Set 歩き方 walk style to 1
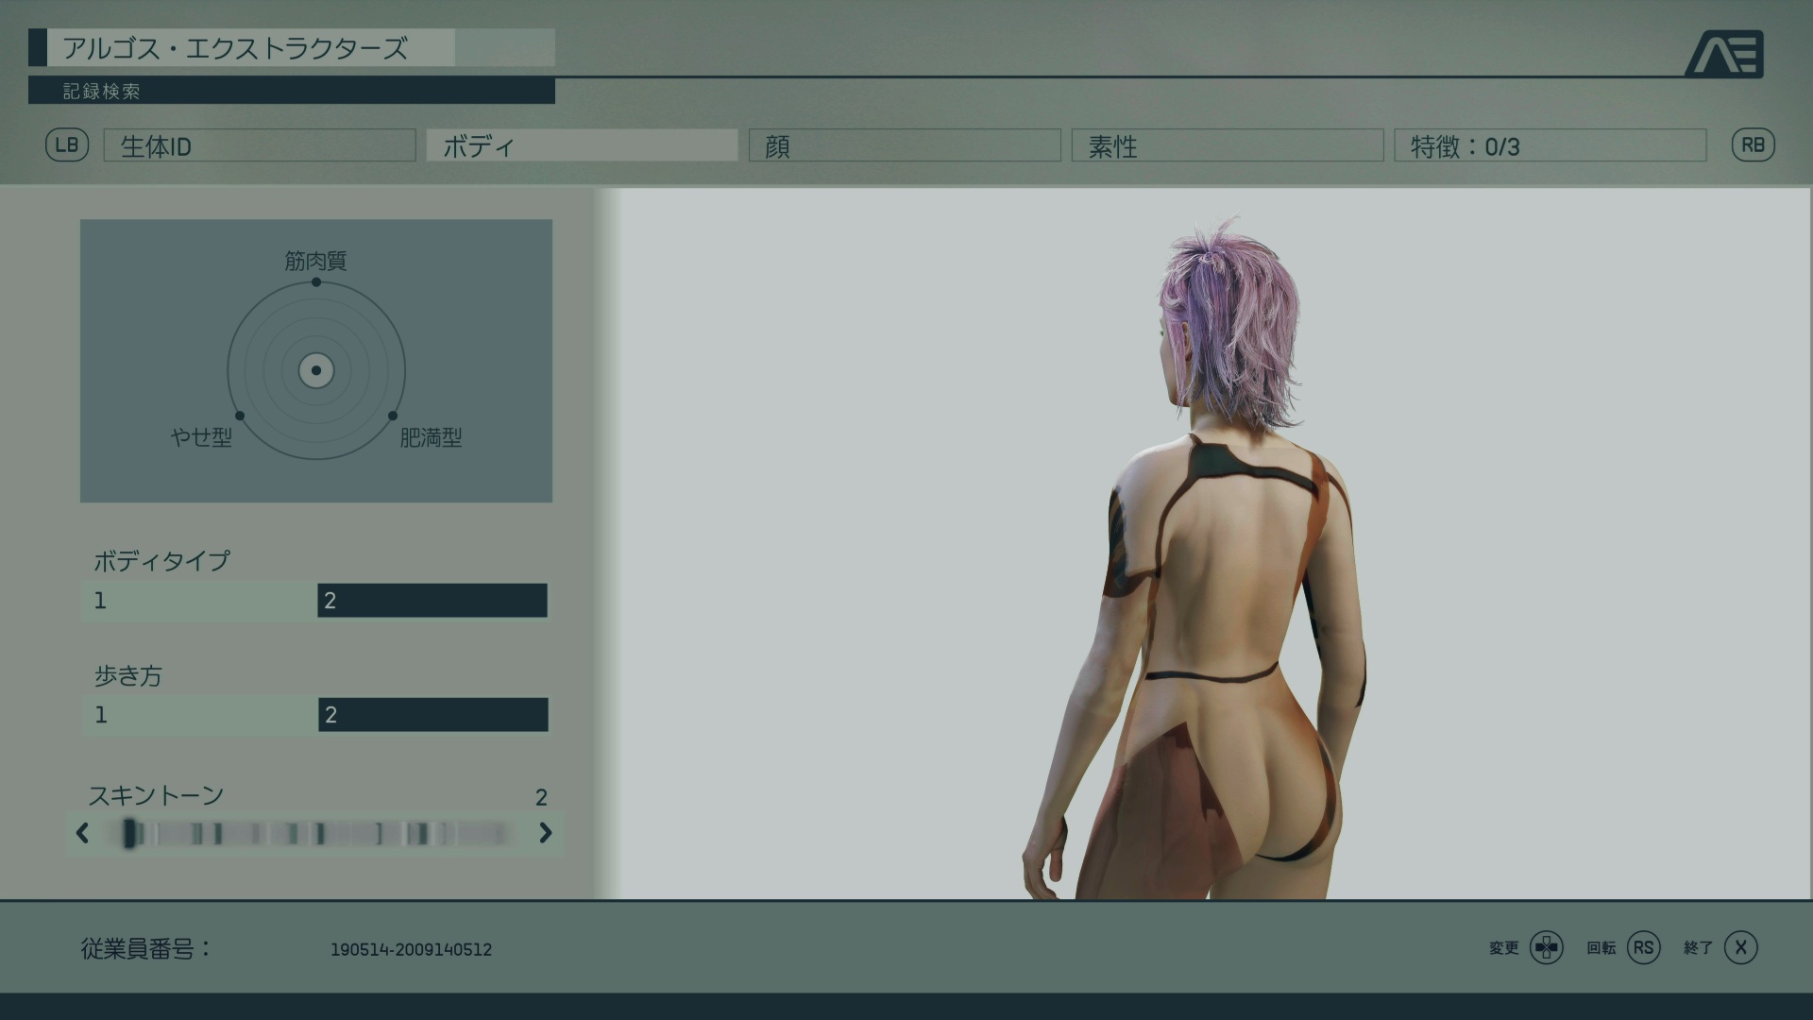 click(199, 715)
